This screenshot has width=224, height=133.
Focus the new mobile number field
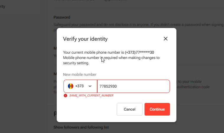133,86
